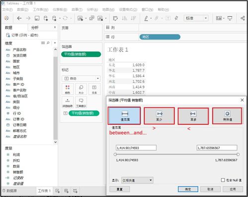Select the at least filter option
The width and height of the screenshot is (248, 197).
tap(159, 116)
